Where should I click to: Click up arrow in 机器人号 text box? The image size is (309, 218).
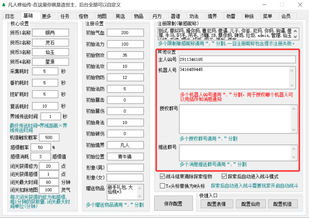(292, 70)
